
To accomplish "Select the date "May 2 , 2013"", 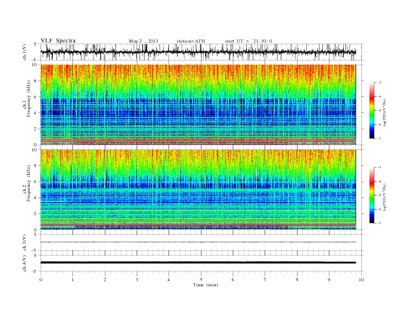I will 143,41.
